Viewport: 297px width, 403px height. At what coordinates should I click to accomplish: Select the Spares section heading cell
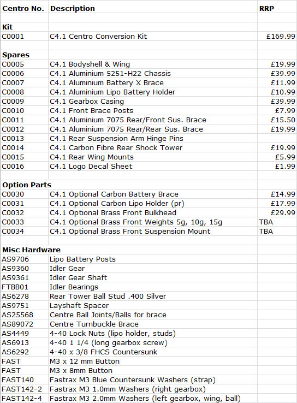(x=24, y=55)
